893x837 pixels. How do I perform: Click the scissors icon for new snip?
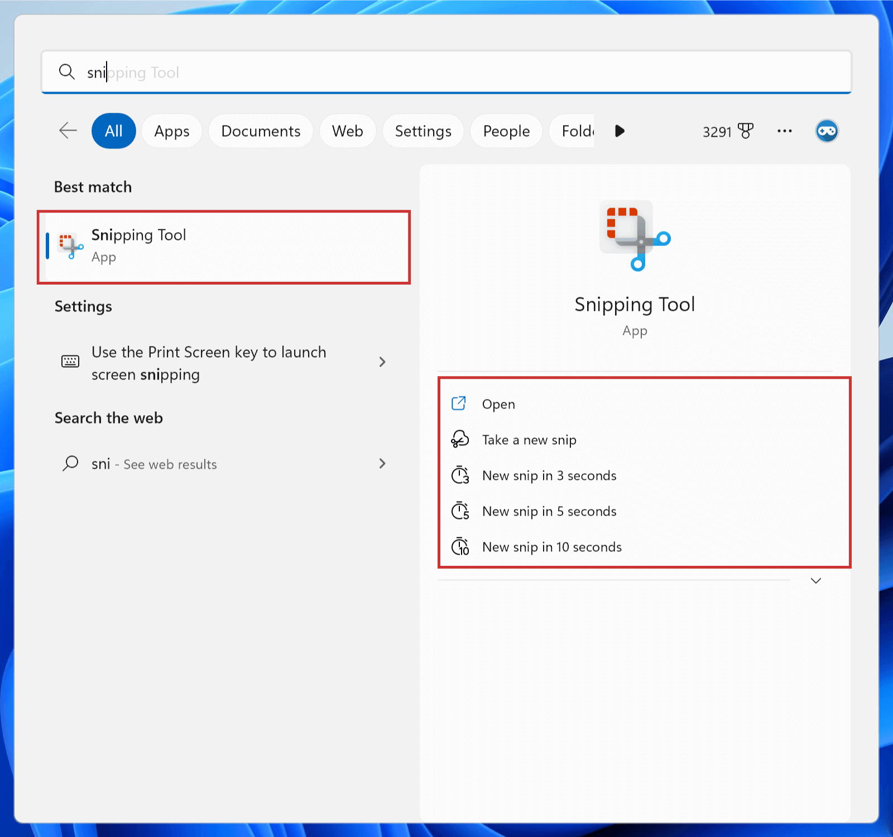460,439
